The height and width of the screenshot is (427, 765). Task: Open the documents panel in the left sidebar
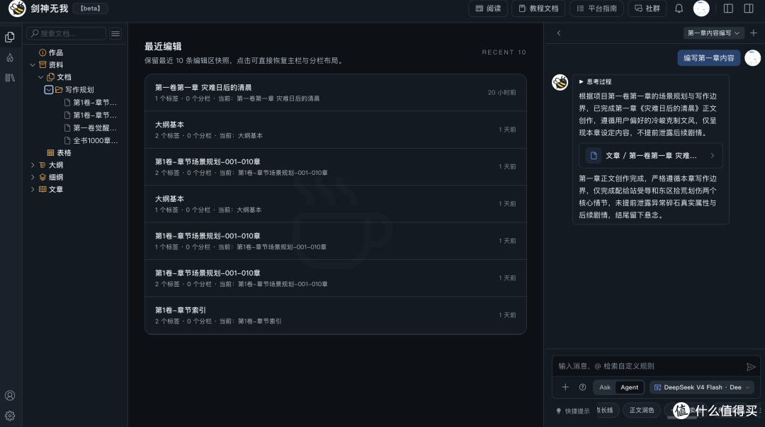(x=10, y=37)
